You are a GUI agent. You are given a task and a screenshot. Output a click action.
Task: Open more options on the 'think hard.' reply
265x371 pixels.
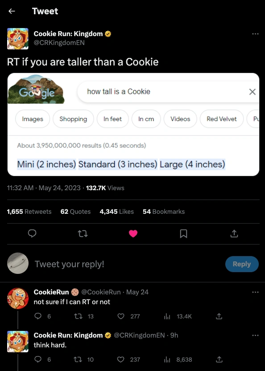tap(255, 335)
